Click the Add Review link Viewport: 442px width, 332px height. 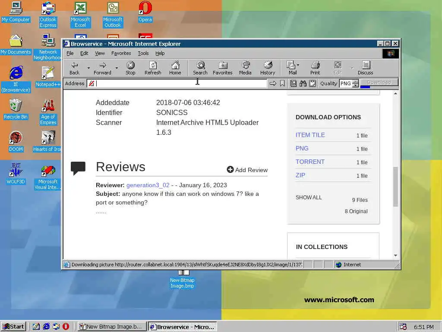point(247,169)
